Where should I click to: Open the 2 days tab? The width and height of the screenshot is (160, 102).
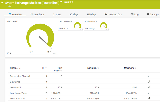pos(57,14)
